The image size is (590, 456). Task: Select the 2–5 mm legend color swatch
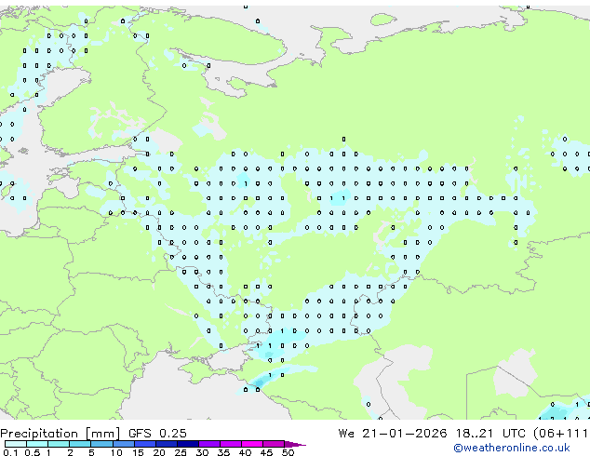click(x=80, y=444)
